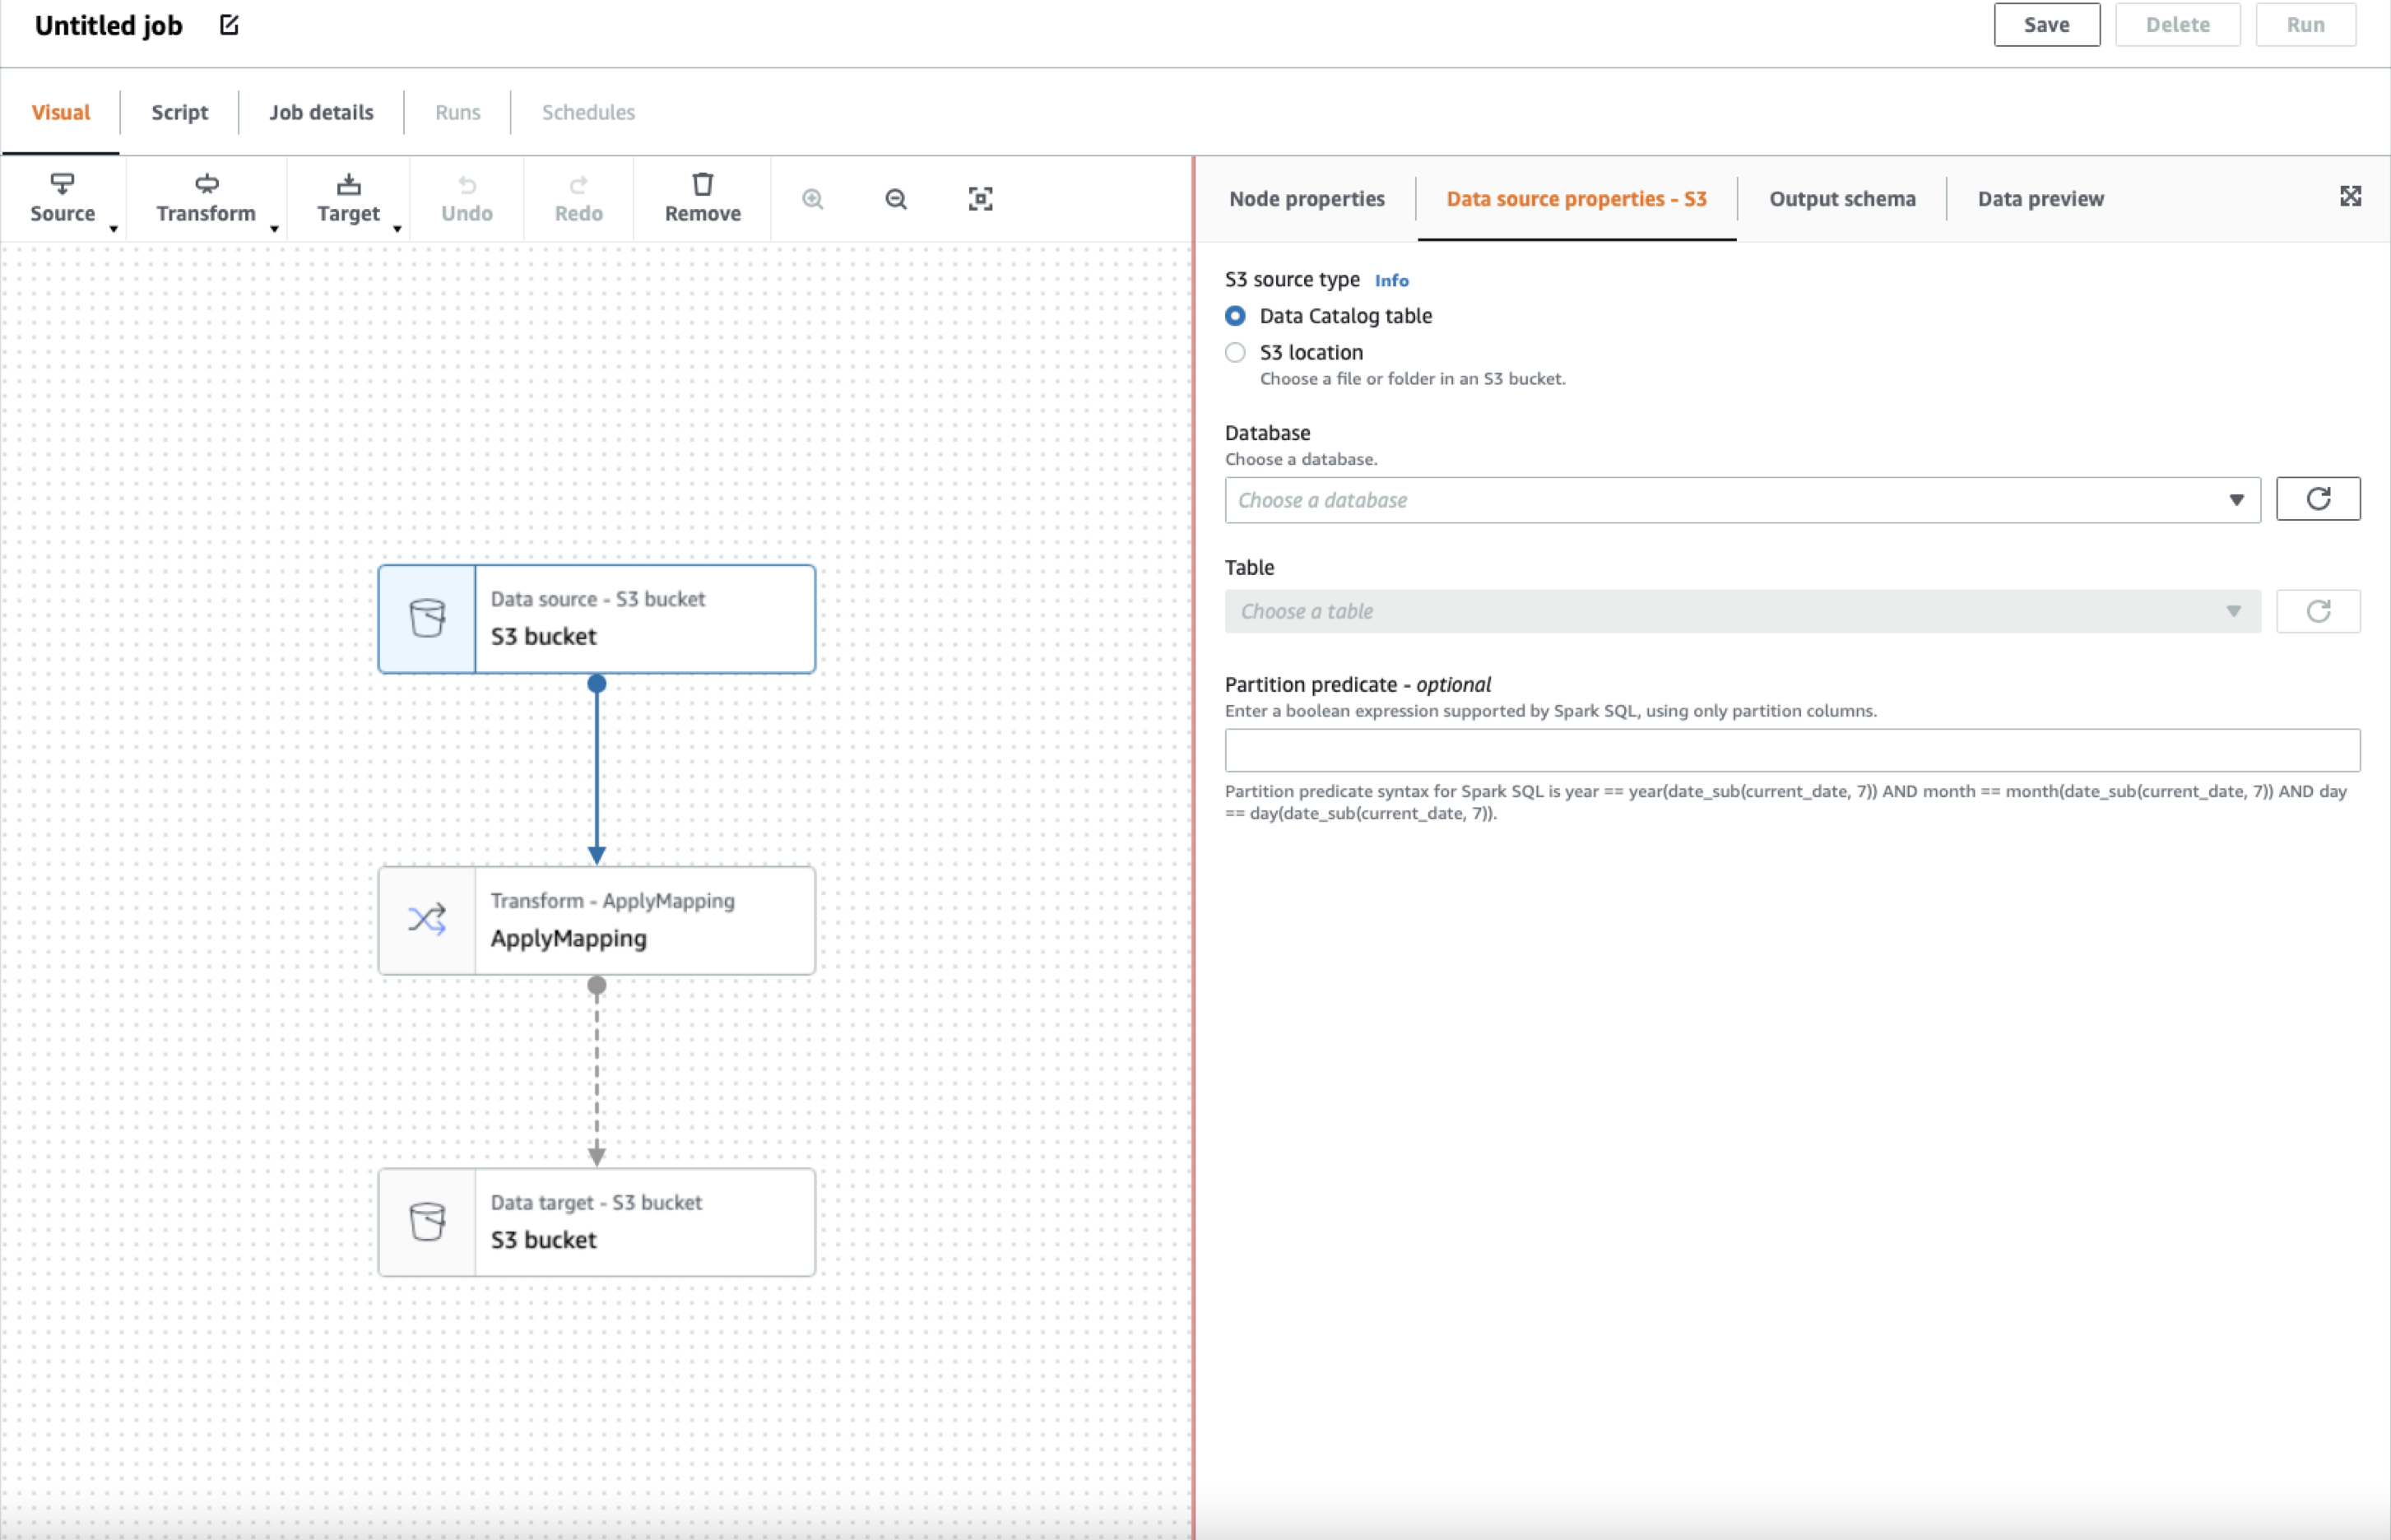Click the Save button
Image resolution: width=2391 pixels, height=1540 pixels.
click(2045, 25)
